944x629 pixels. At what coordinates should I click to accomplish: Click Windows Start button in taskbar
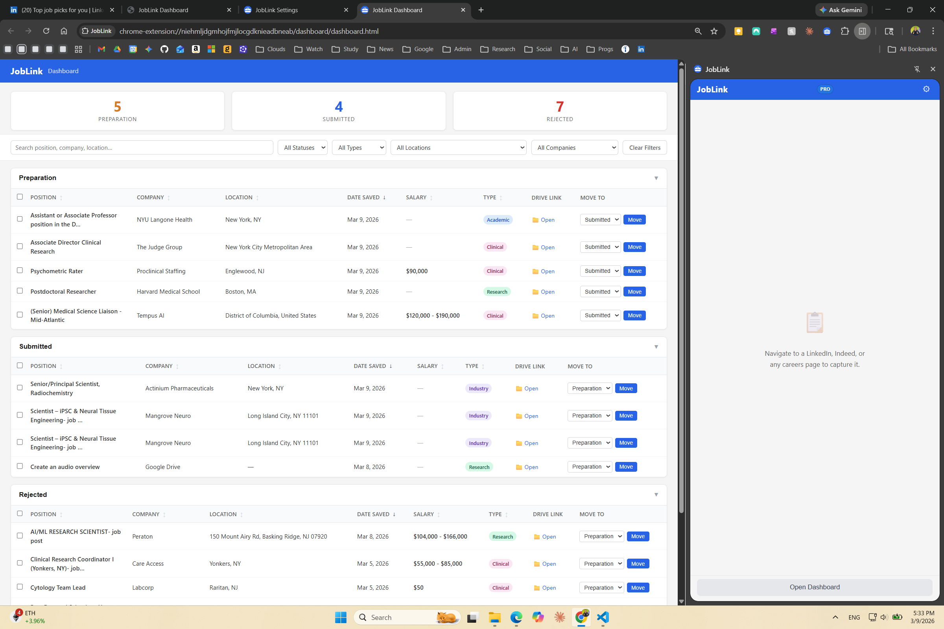point(340,617)
